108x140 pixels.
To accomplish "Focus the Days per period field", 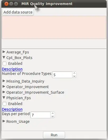I will pyautogui.click(x=41, y=115).
